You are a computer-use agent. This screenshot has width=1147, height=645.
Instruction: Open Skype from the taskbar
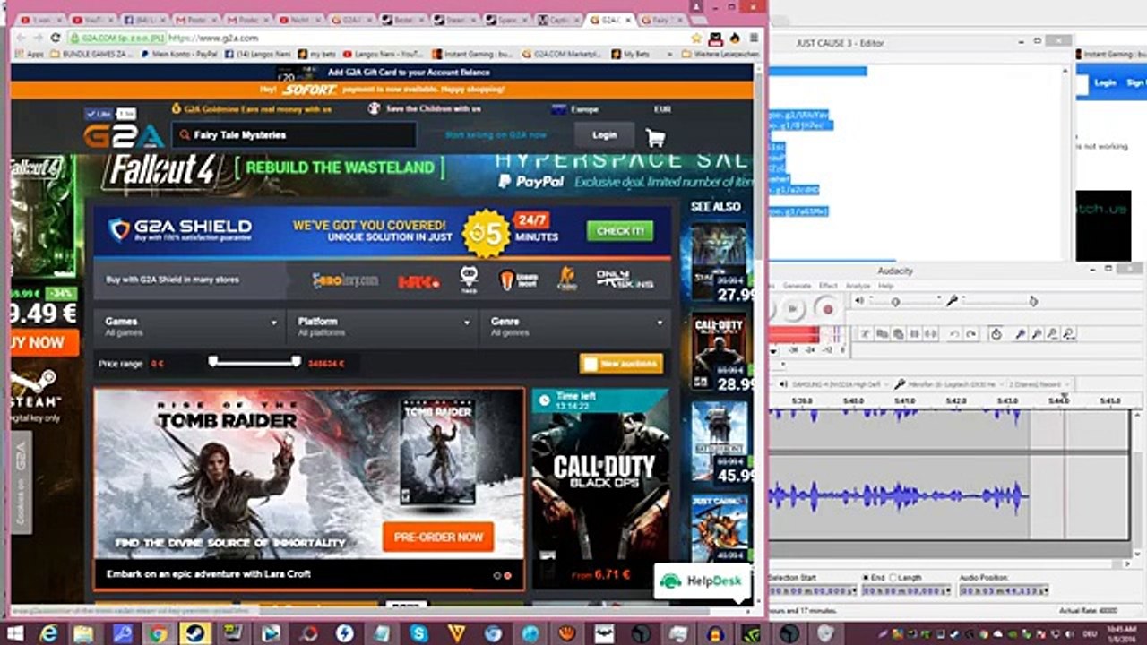tap(419, 633)
